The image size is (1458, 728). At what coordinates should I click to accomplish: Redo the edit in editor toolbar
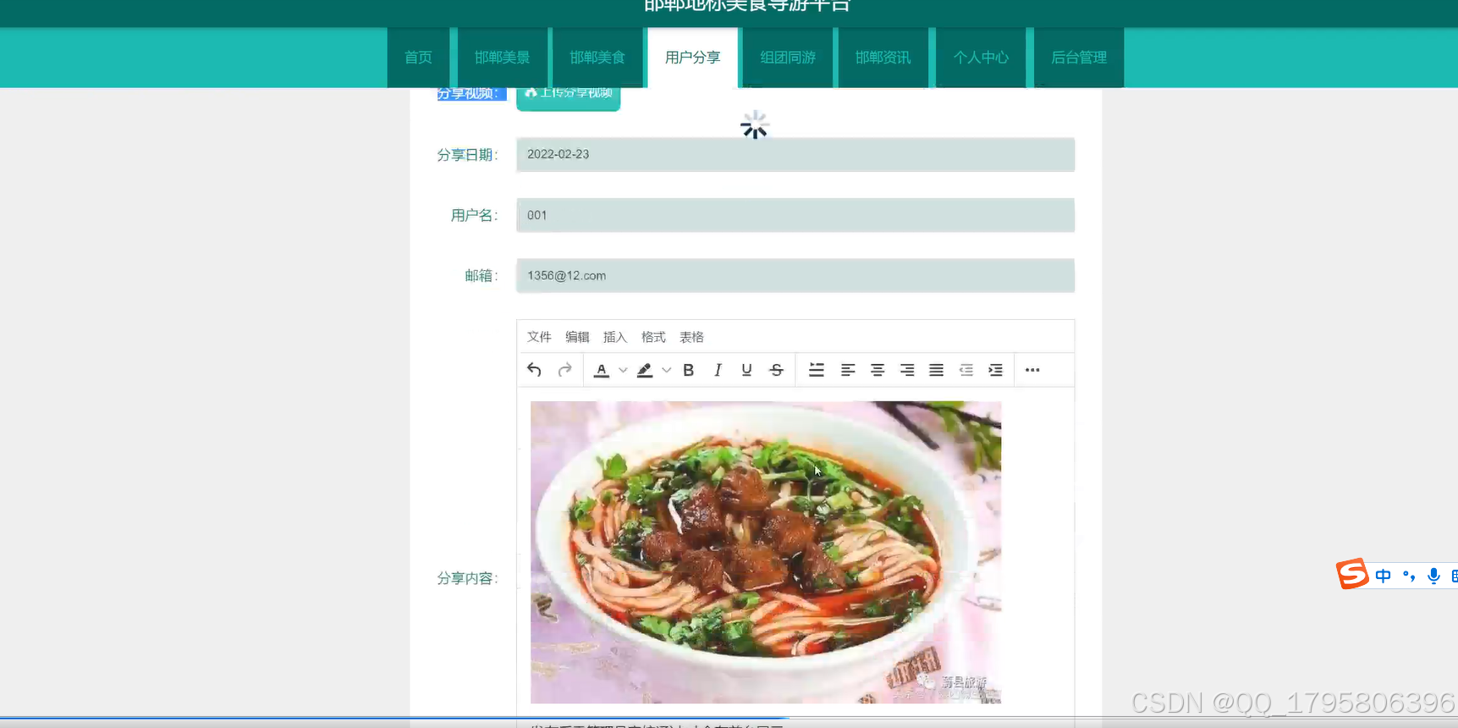pos(564,370)
